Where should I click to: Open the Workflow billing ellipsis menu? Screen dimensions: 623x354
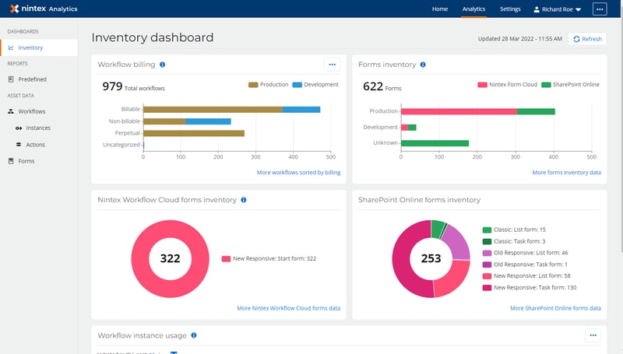[333, 65]
